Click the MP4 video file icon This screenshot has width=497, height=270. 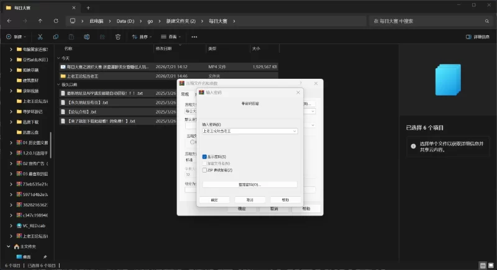click(x=63, y=67)
